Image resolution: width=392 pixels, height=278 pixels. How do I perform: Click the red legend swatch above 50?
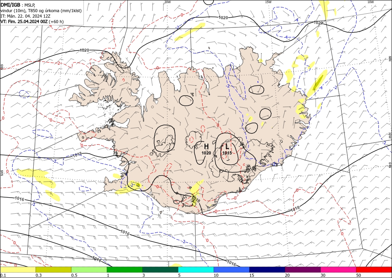374,269
